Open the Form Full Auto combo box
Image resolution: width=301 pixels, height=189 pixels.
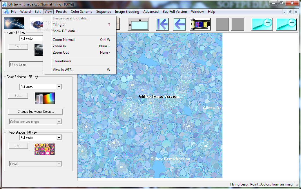pyautogui.click(x=31, y=39)
